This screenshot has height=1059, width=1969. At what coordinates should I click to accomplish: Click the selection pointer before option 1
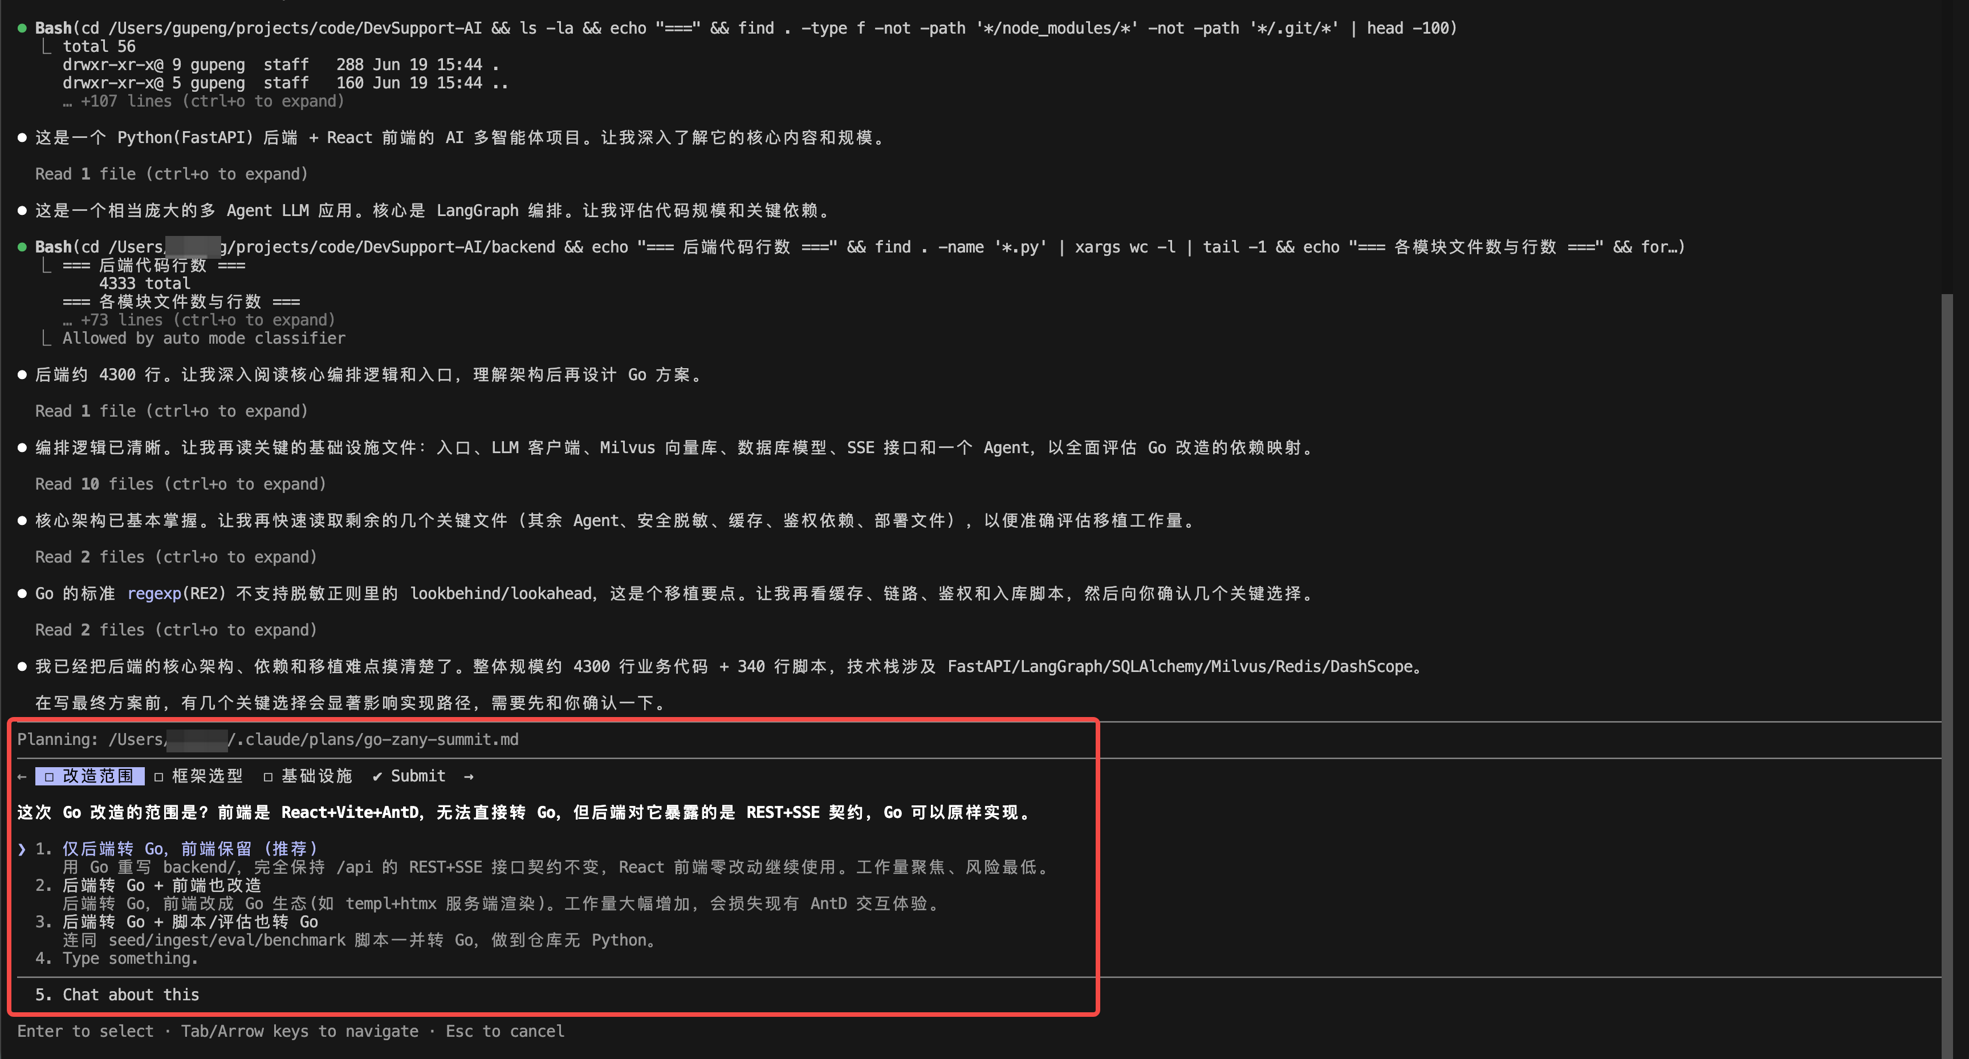(22, 849)
